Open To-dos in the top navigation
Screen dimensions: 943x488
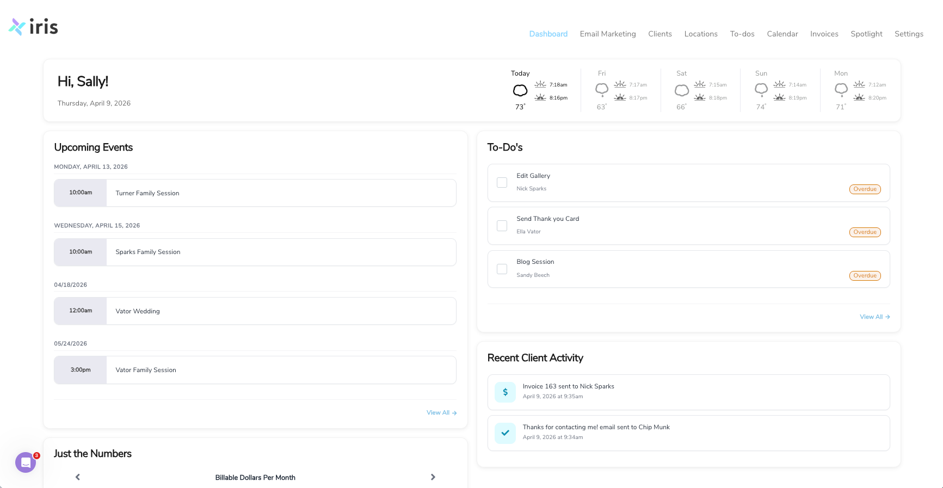click(742, 34)
